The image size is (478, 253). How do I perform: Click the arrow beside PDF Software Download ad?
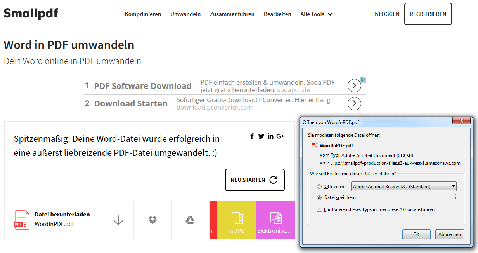pyautogui.click(x=354, y=85)
